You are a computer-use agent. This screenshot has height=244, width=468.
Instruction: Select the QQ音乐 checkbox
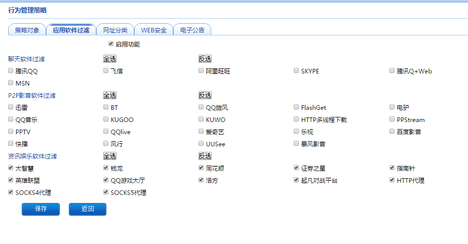[x=11, y=119]
